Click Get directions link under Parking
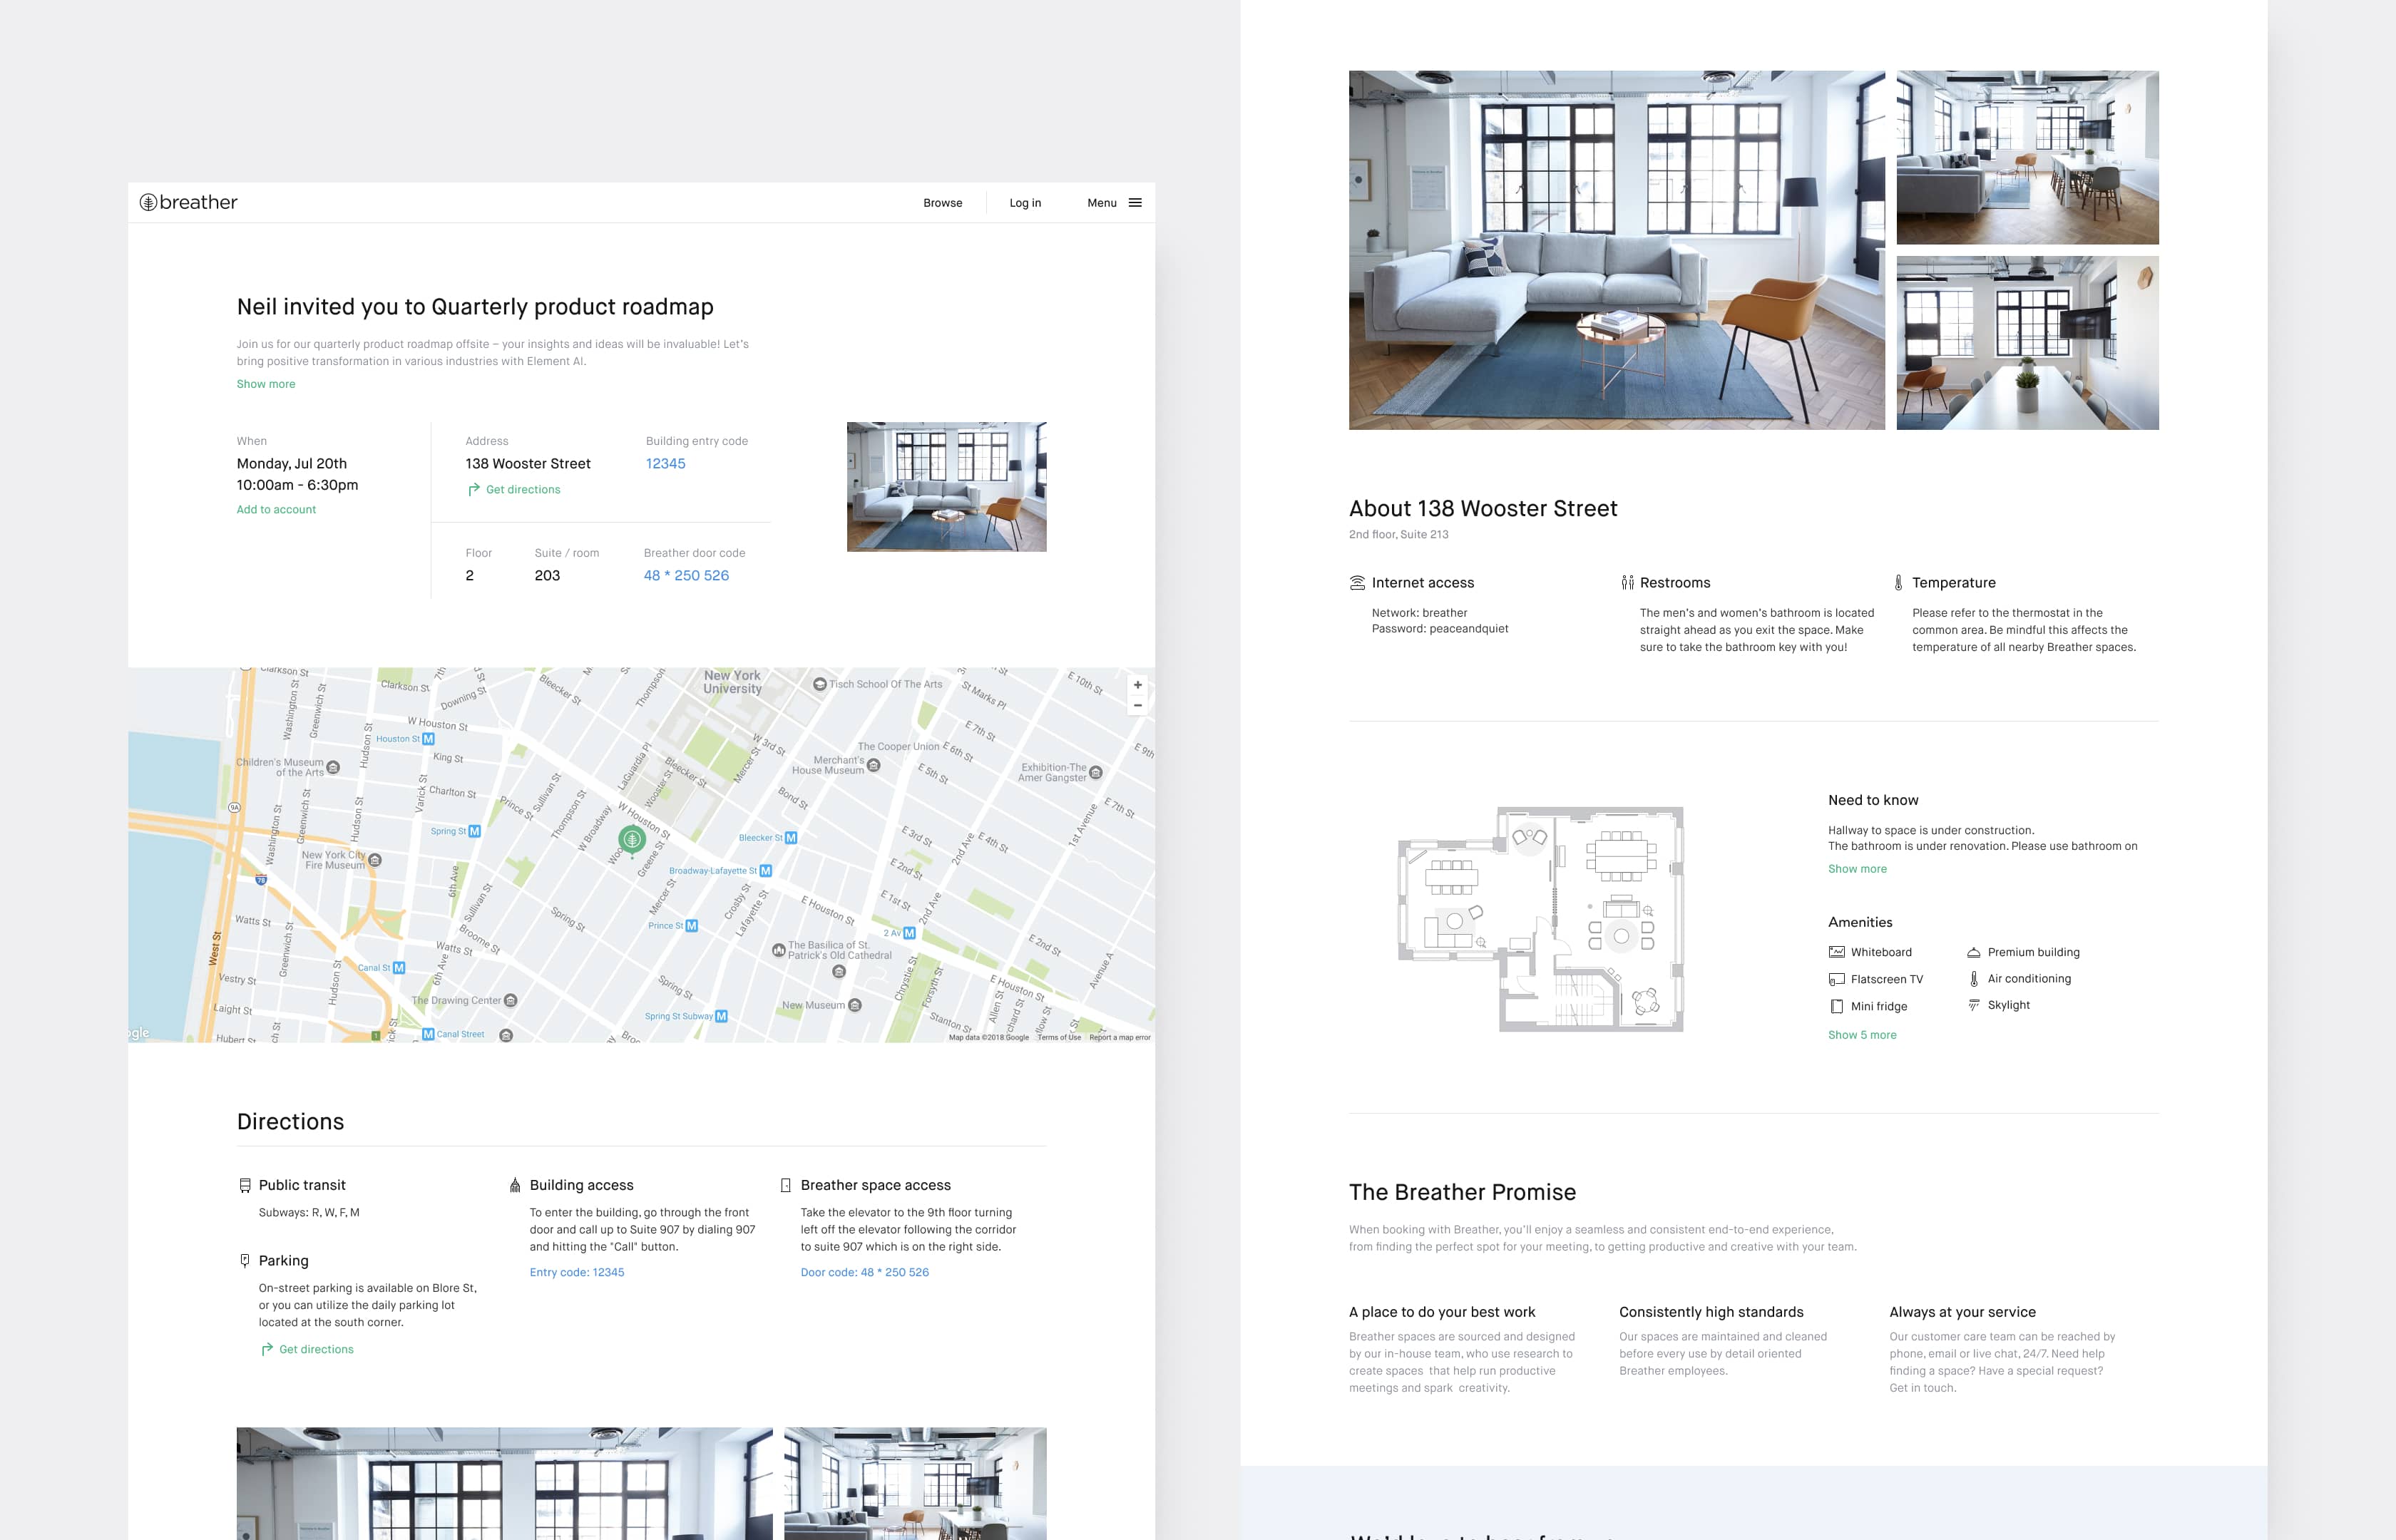 (x=316, y=1350)
